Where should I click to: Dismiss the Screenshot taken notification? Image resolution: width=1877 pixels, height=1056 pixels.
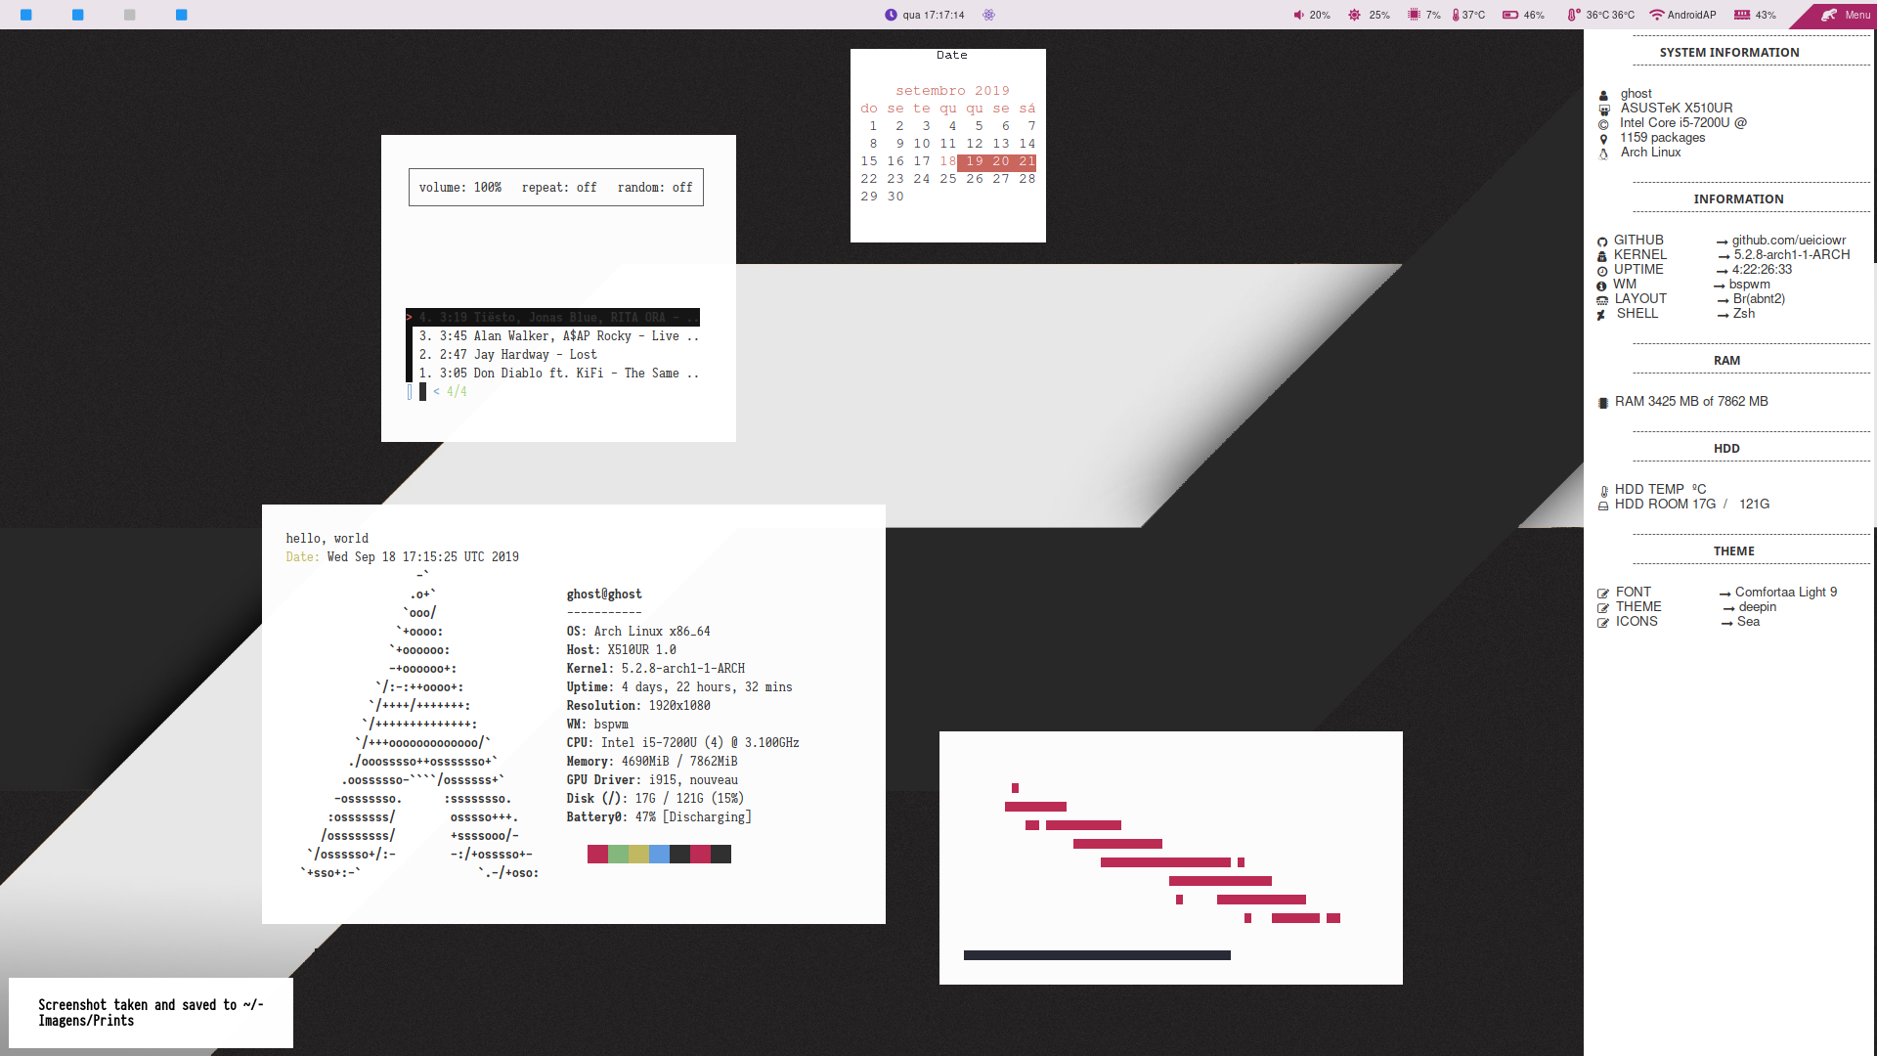click(x=151, y=1013)
